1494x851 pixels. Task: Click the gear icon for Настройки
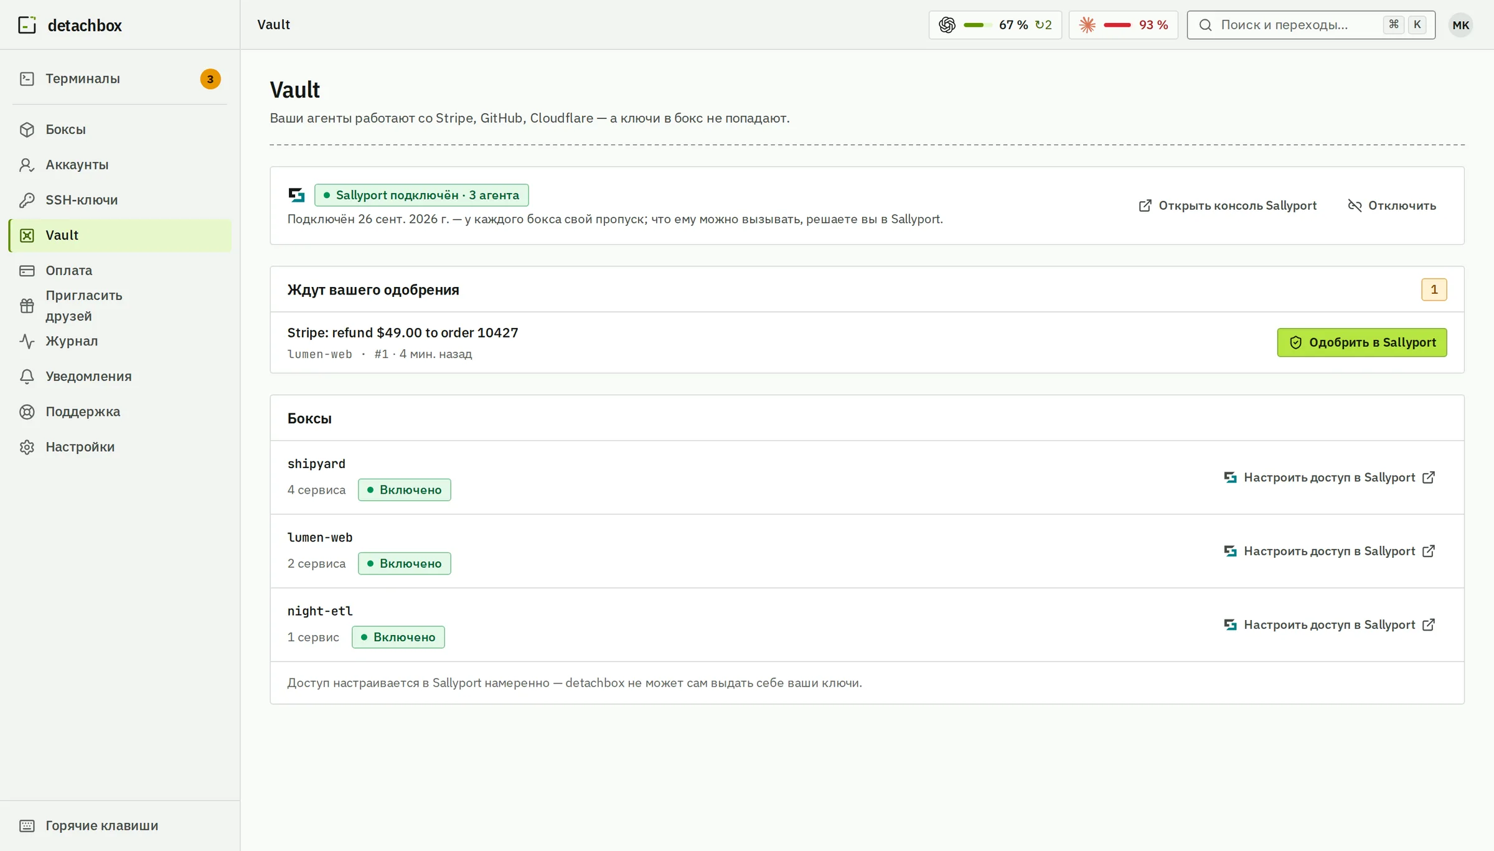point(27,447)
